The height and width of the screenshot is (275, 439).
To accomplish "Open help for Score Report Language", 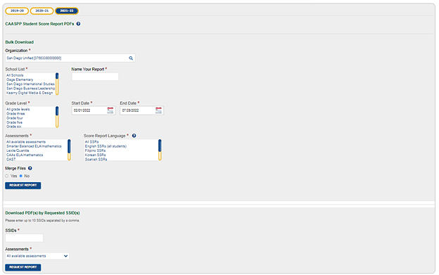I will pyautogui.click(x=134, y=136).
